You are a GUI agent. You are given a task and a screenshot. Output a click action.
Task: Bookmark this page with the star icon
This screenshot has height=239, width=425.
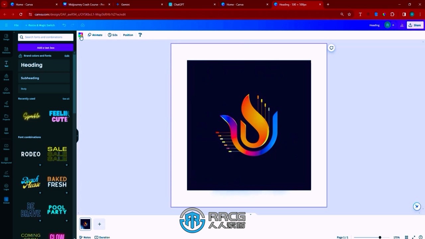(x=349, y=14)
